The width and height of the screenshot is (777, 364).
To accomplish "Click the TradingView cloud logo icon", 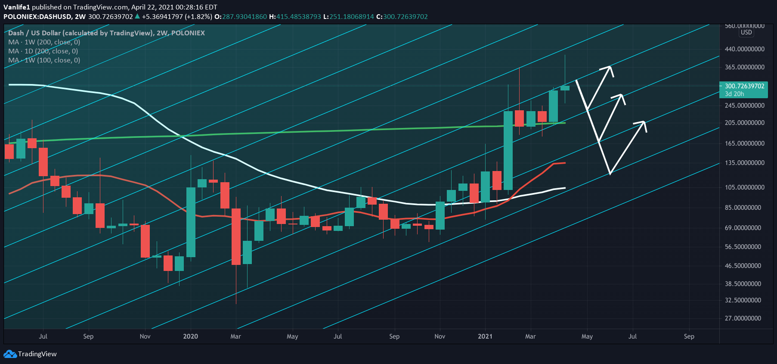I will 10,354.
